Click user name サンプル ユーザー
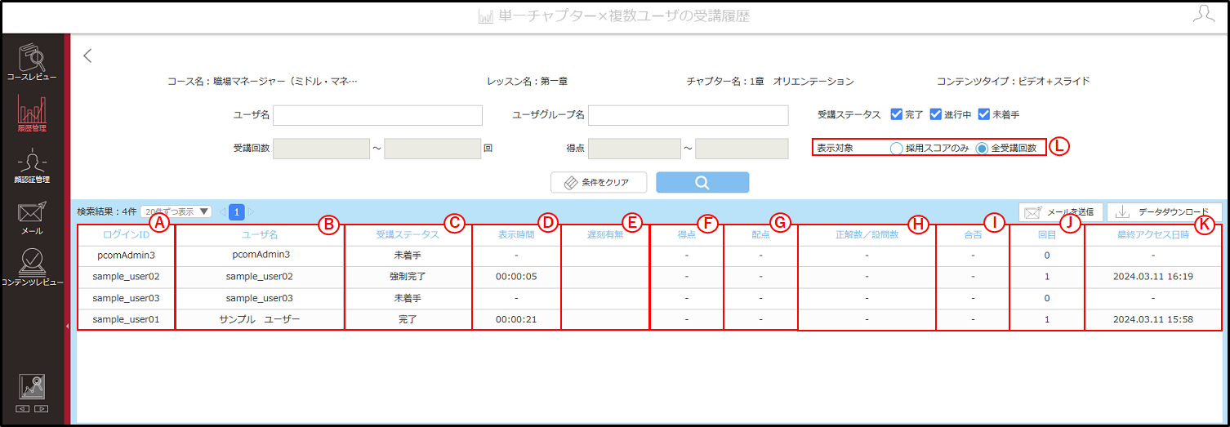Screen dimensions: 1230x427 [x=260, y=319]
